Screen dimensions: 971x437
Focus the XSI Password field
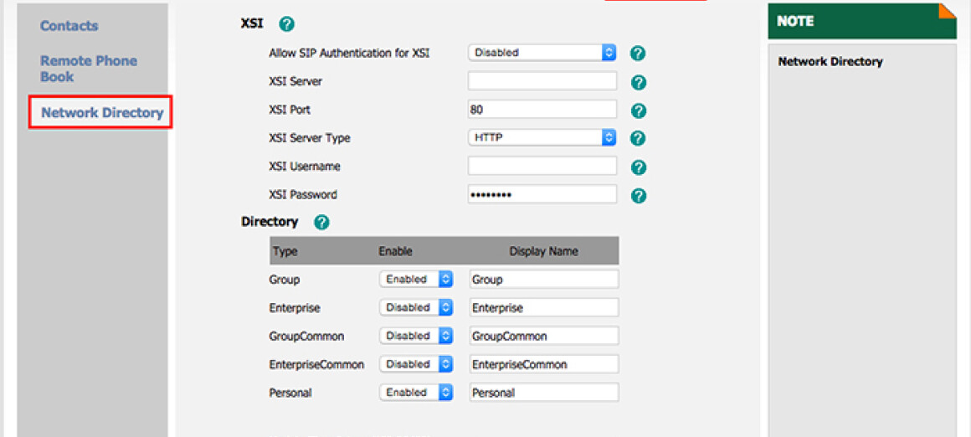542,195
